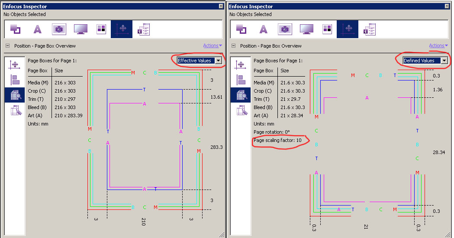The image size is (454, 238).
Task: Open object position subtab in left Inspector
Action: [14, 65]
